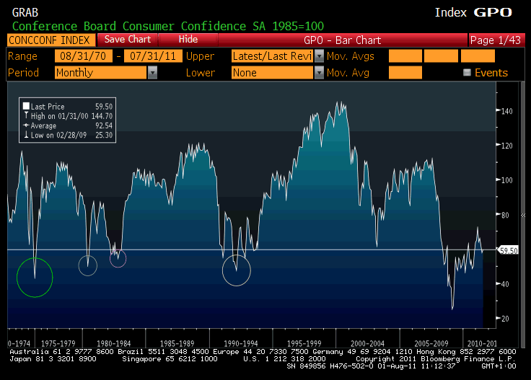Click the 1990-1994 time axis label
Image resolution: width=531 pixels, height=380 pixels.
click(x=240, y=343)
